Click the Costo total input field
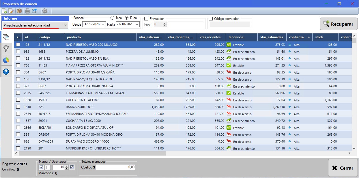The height and width of the screenshot is (178, 359). [115, 167]
